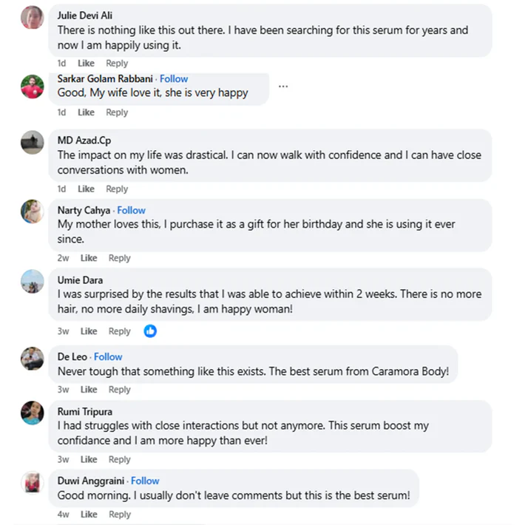Viewport: 525px width, 525px height.
Task: Follow Sarkar Golam Rabbani
Action: pos(174,78)
